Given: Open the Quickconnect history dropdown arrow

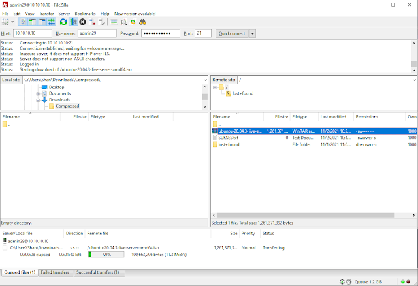Looking at the screenshot, I should [252, 33].
